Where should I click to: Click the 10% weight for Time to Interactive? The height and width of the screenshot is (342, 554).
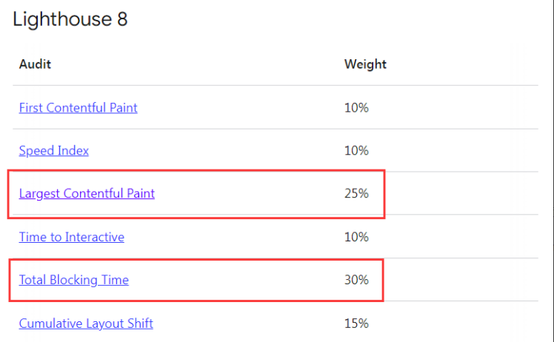(x=356, y=237)
